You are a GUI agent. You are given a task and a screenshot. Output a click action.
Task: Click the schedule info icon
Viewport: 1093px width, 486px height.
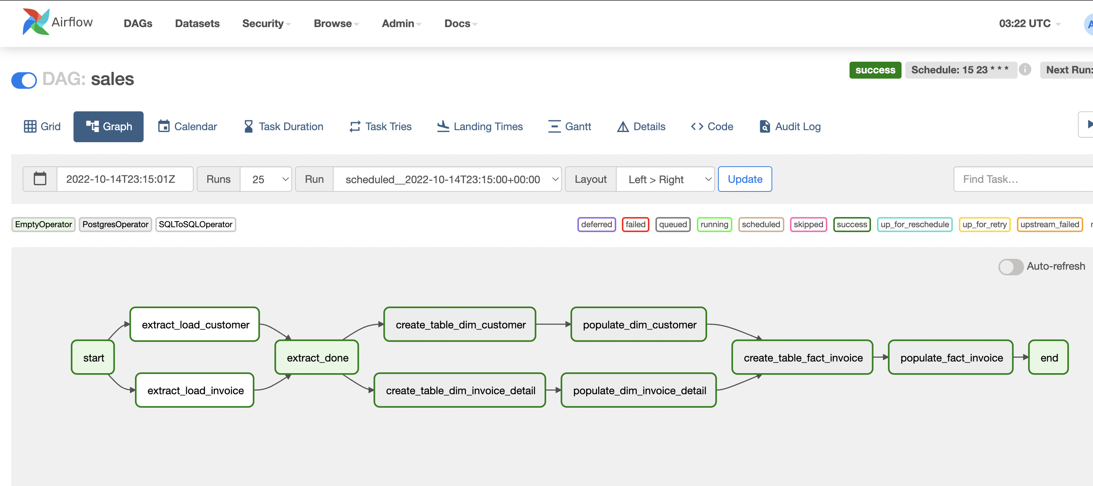1025,70
